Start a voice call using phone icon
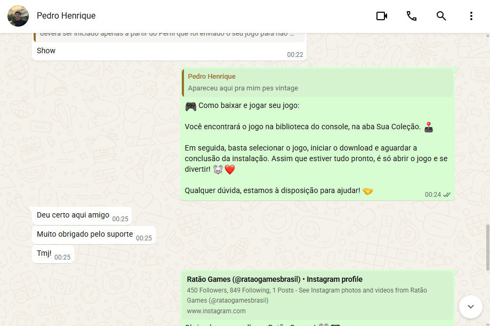The width and height of the screenshot is (490, 326). coord(411,16)
